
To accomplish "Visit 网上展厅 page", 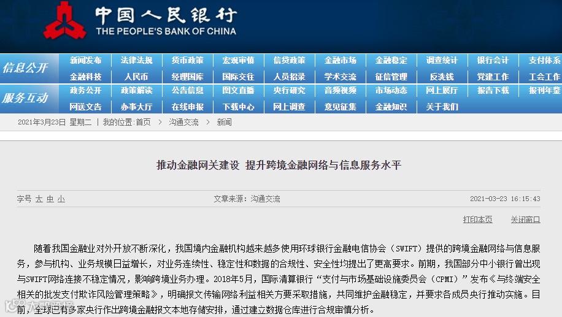I will tap(442, 90).
